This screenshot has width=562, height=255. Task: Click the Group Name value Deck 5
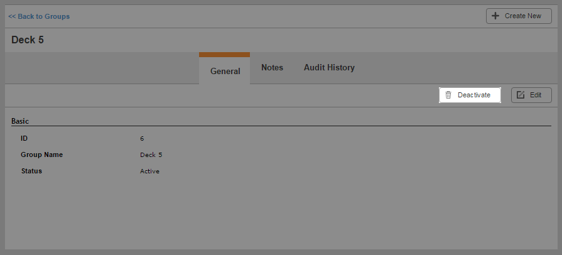pos(151,155)
